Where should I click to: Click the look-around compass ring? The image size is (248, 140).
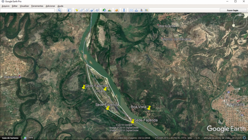pyautogui.click(x=240, y=22)
